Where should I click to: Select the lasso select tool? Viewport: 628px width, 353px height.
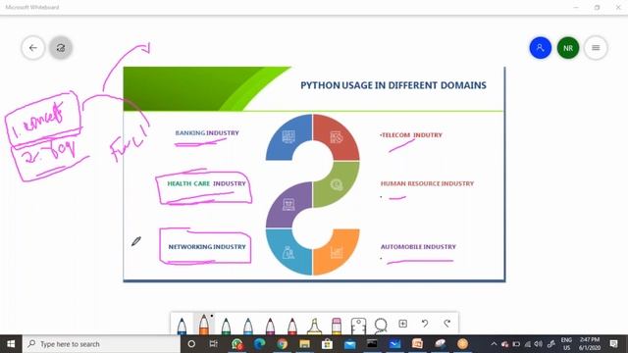(381, 326)
